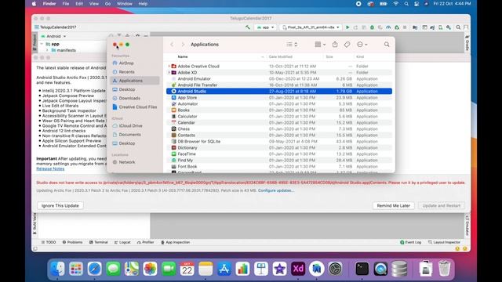This screenshot has height=282, width=502.
Task: Open the Configure updates link
Action: (276, 190)
